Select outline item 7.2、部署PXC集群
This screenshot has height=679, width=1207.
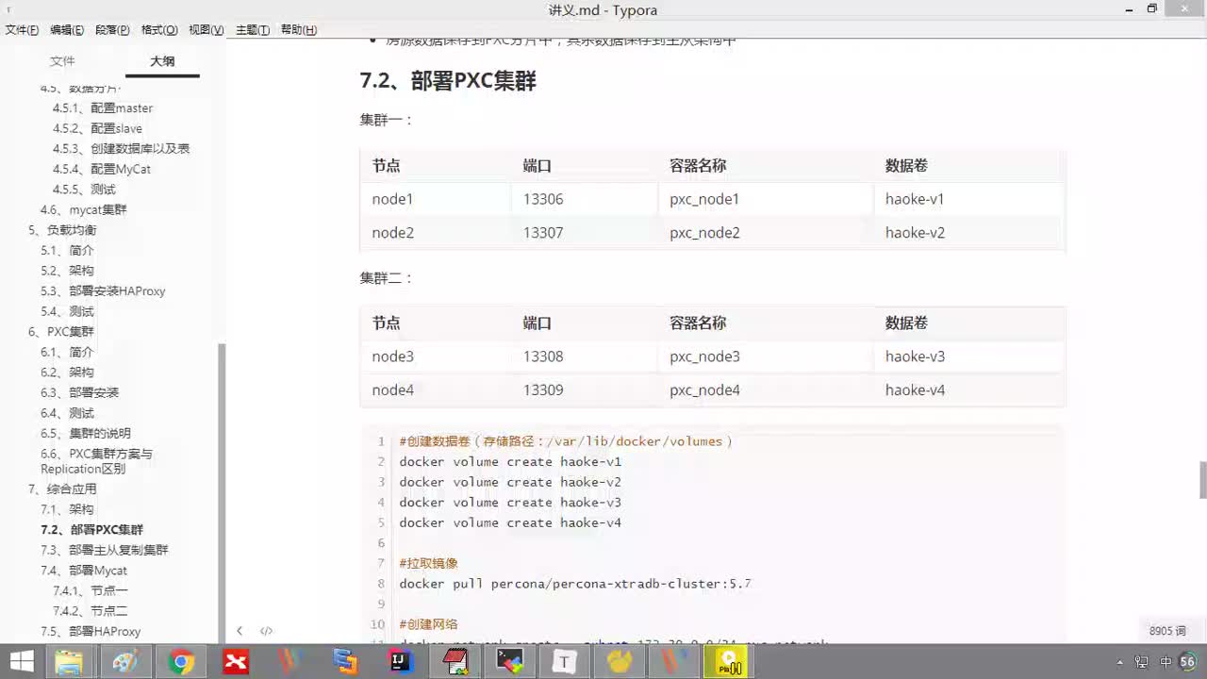pos(92,530)
